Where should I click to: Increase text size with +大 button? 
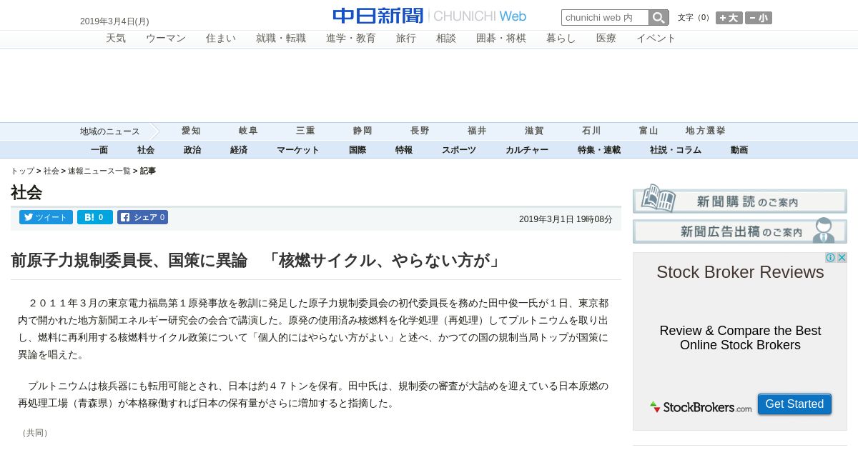pos(729,18)
